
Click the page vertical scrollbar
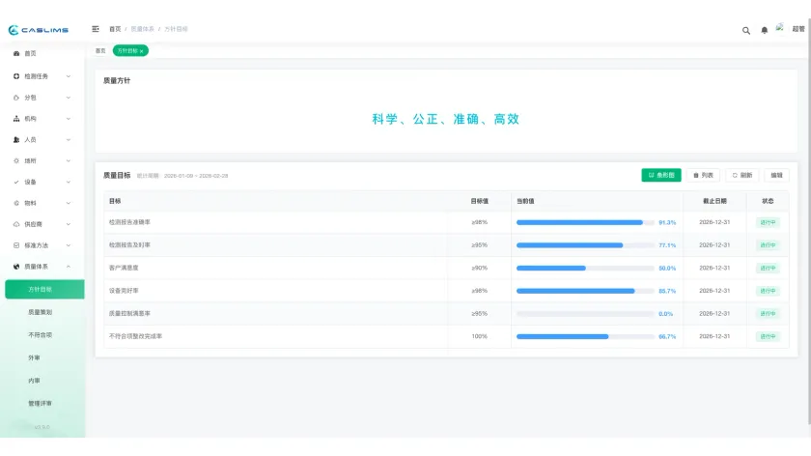click(808, 222)
